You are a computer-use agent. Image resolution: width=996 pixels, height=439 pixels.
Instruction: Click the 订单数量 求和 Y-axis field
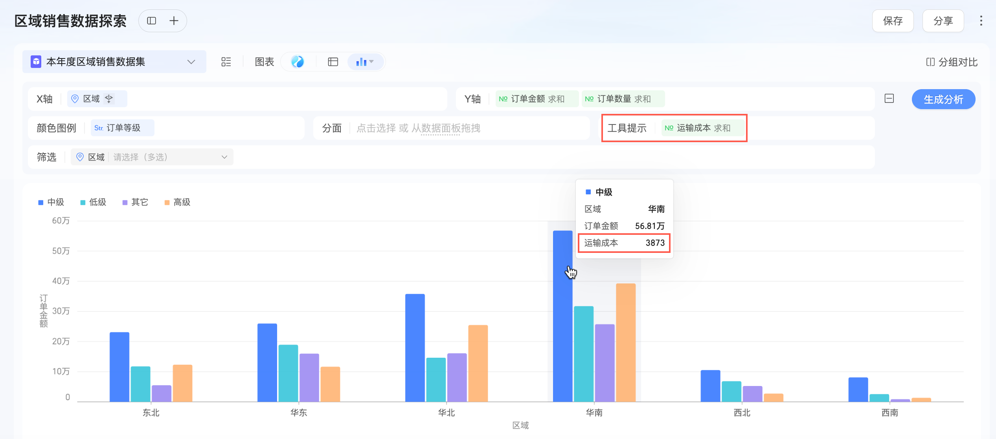623,99
